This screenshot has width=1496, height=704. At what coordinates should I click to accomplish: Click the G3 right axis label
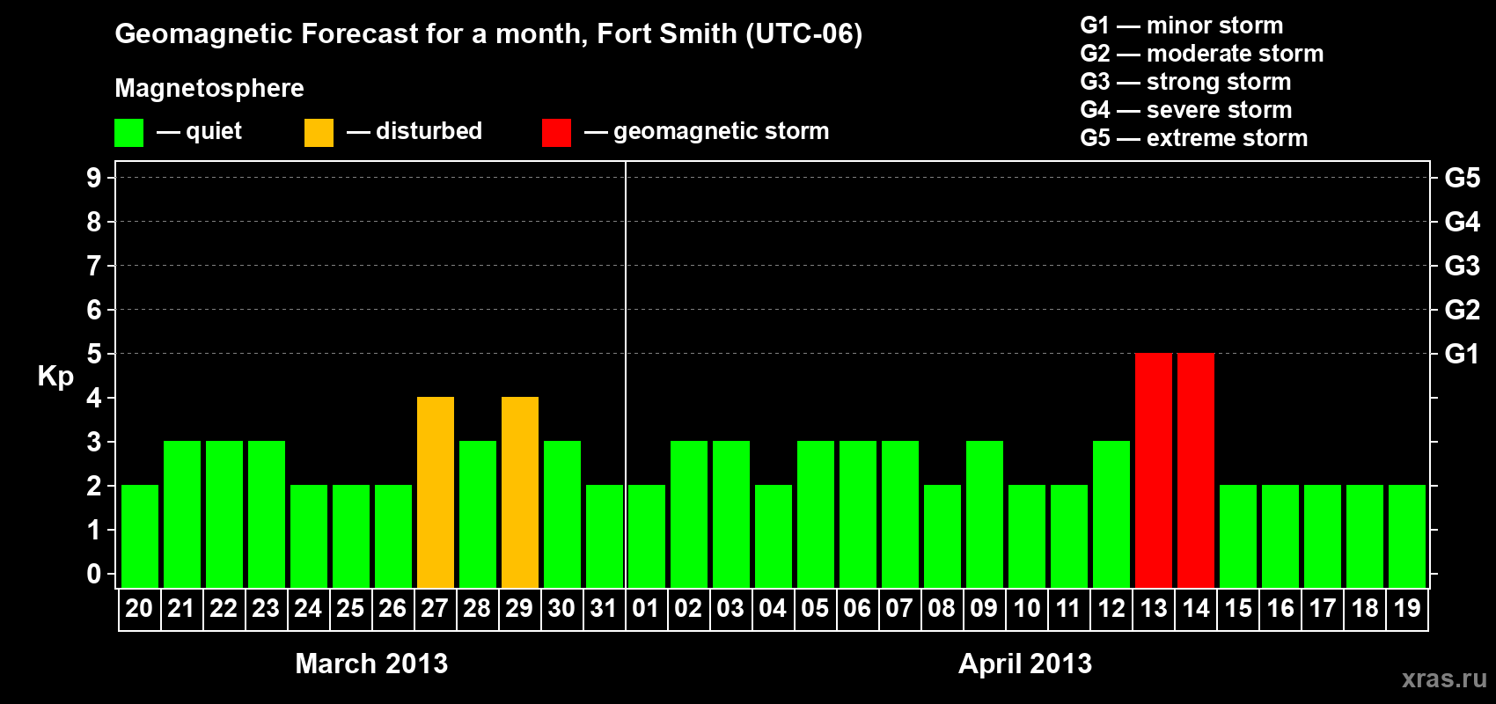[1463, 266]
